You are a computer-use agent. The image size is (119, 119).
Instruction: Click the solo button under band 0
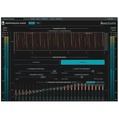pos(16,97)
